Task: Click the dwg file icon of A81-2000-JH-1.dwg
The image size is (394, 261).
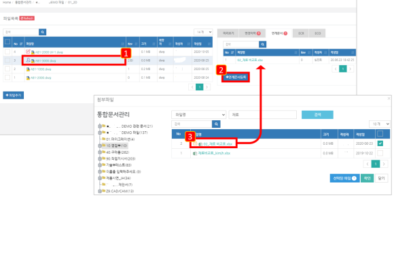Action: [33, 52]
